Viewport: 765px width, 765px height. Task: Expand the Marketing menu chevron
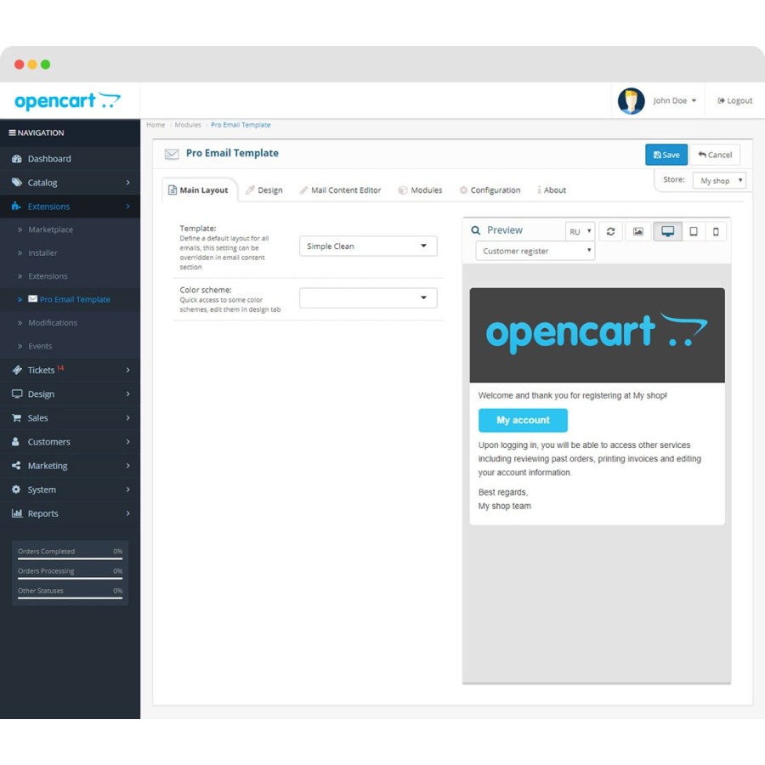[x=127, y=466]
